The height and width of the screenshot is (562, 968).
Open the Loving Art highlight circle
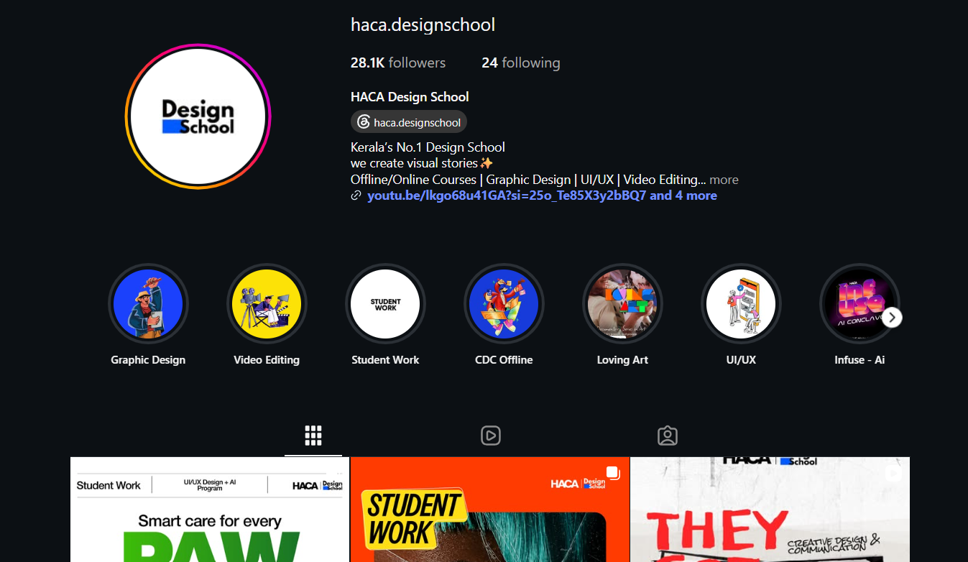[622, 304]
